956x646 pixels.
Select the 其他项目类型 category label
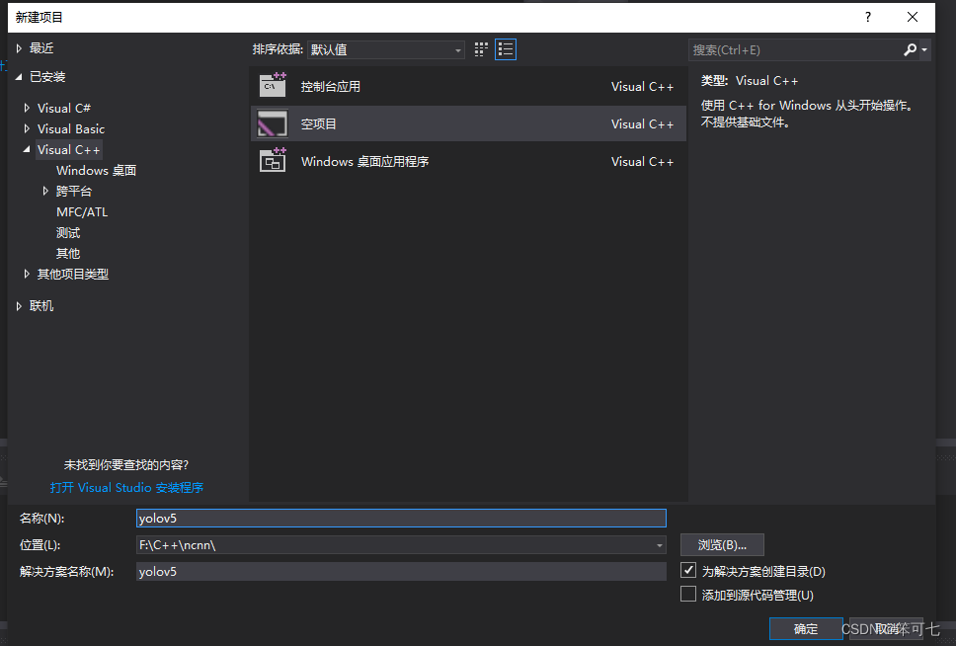pos(72,274)
